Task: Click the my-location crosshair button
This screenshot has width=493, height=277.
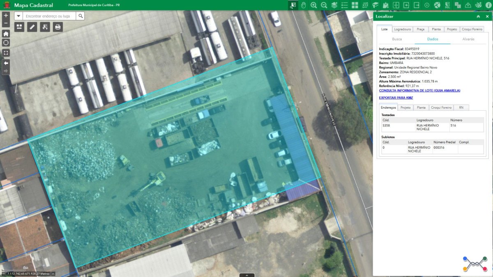Action: [6, 43]
